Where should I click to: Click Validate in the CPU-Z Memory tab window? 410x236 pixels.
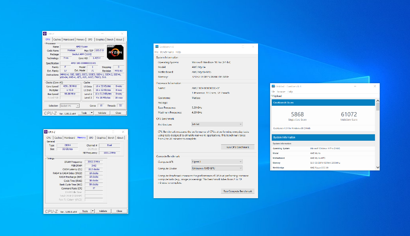coord(103,211)
